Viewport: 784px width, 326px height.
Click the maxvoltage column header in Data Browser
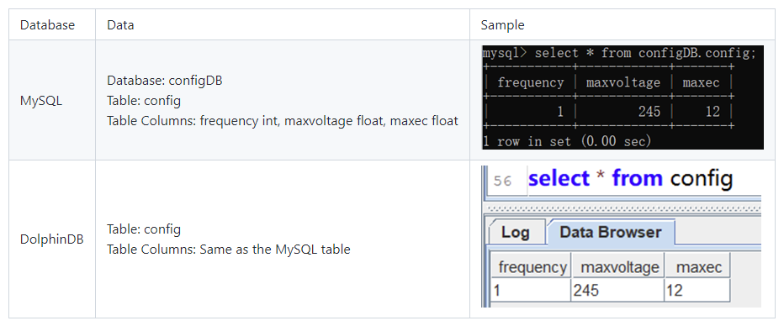pyautogui.click(x=619, y=266)
